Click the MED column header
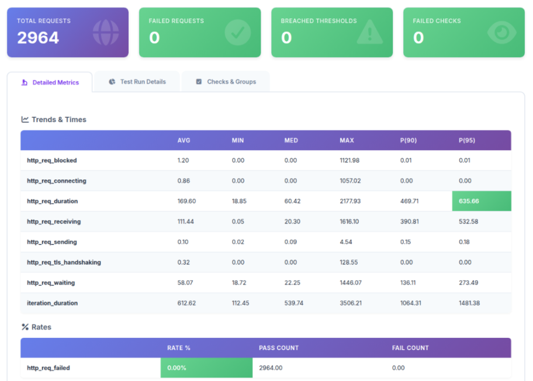533x381 pixels. pyautogui.click(x=291, y=140)
